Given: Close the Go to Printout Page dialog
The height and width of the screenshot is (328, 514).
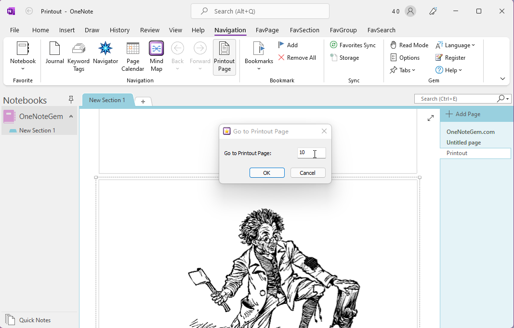Looking at the screenshot, I should point(324,131).
